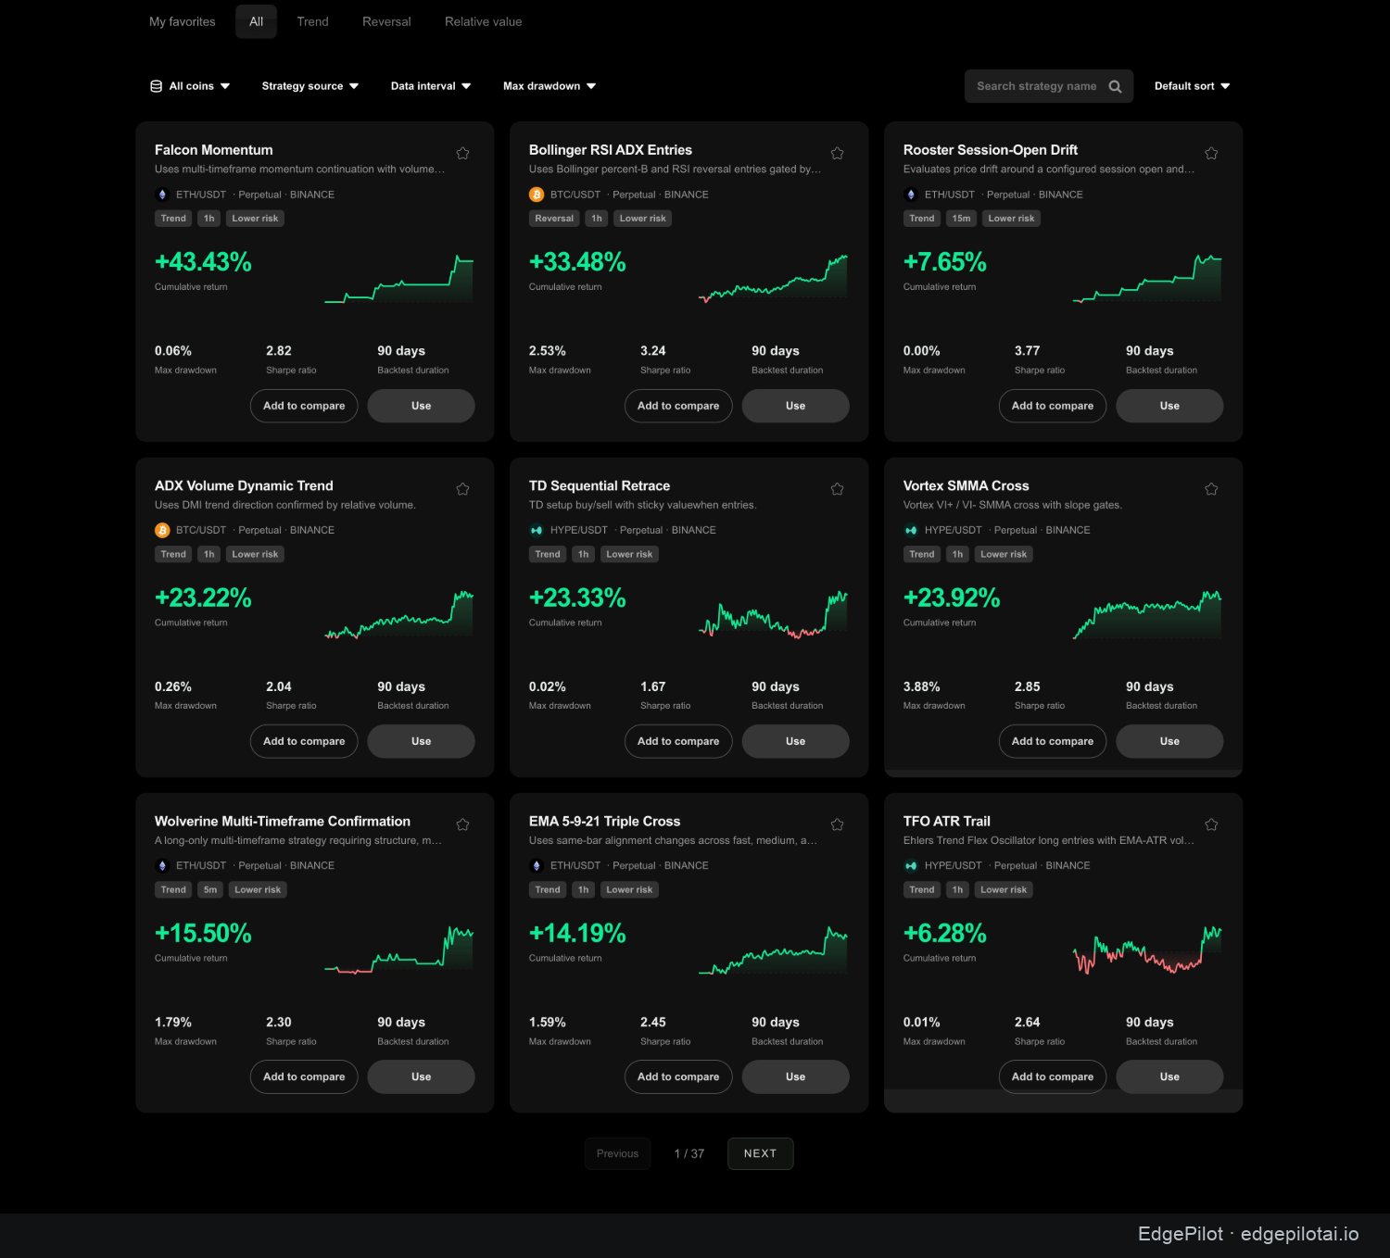Use the EMA 5-9-21 Triple Cross strategy

click(795, 1076)
